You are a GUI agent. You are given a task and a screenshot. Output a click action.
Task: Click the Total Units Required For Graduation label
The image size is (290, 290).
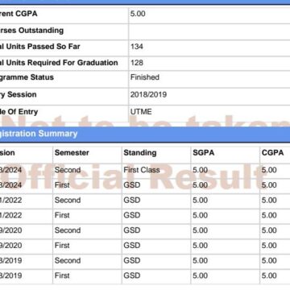[59, 63]
